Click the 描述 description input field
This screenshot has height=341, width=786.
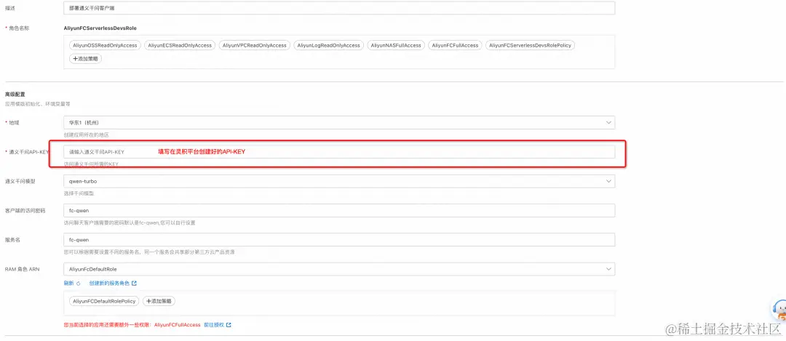pos(339,8)
